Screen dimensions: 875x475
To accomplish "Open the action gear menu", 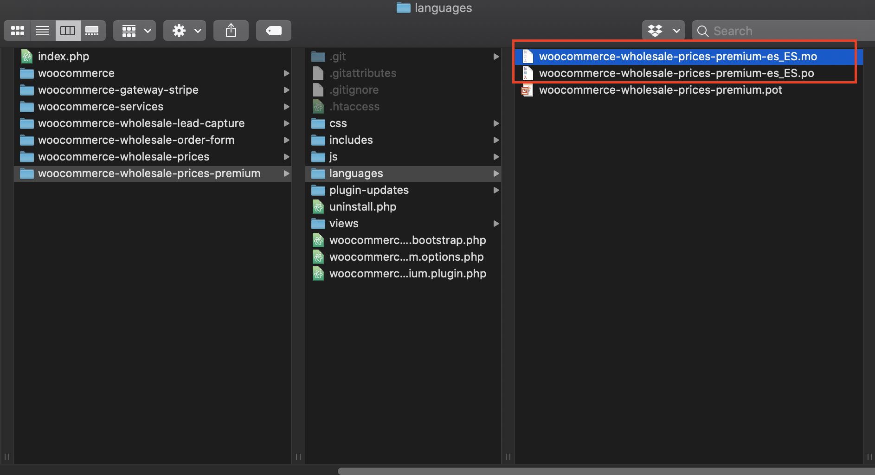I will pos(185,31).
